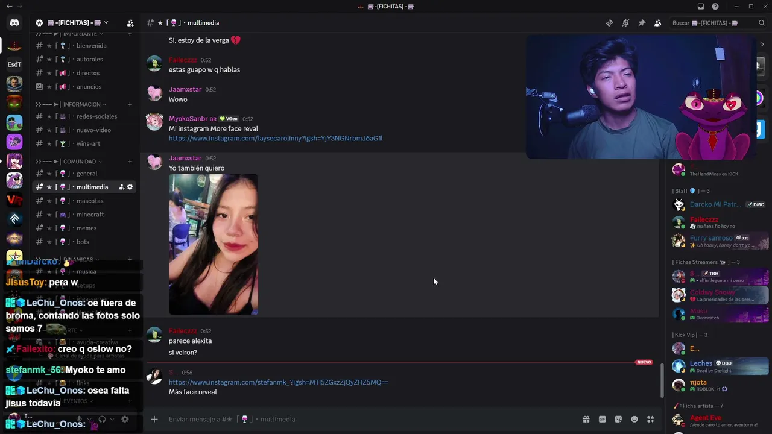This screenshot has height=434, width=772.
Task: Click Faileczzz avatar beside 'estas guapo'
Action: pos(154,63)
